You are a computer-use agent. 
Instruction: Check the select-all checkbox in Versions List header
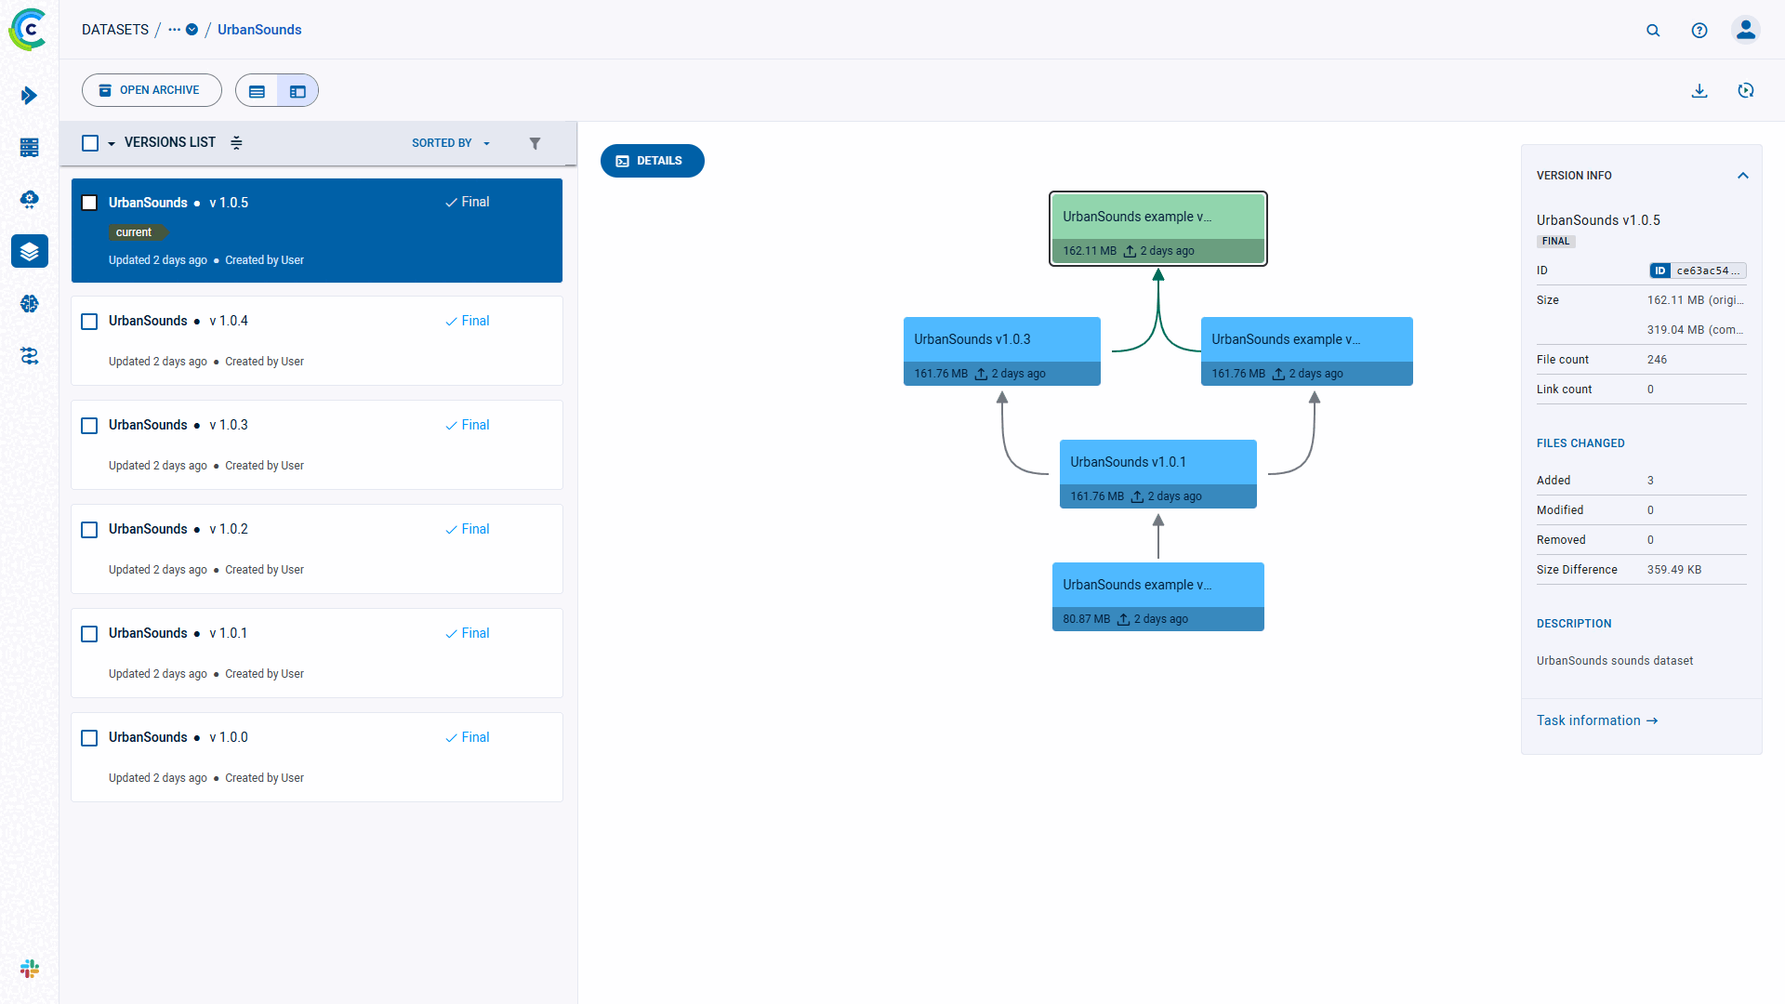89,142
